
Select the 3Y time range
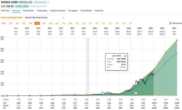pyautogui.click(x=117, y=23)
